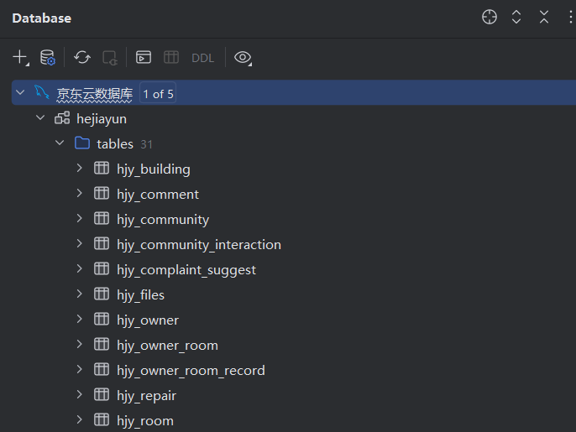Open the Query Console icon
The height and width of the screenshot is (432, 576).
click(x=144, y=58)
